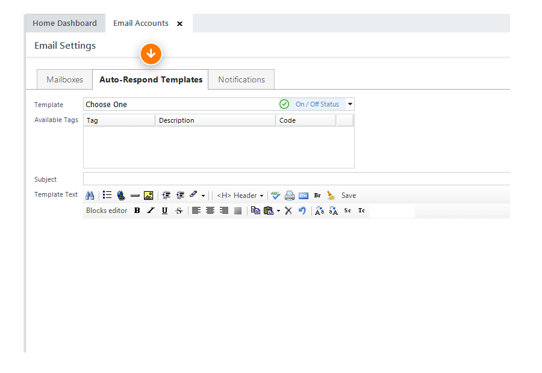Open the paste options dropdown arrow
The width and height of the screenshot is (542, 373).
pos(278,211)
